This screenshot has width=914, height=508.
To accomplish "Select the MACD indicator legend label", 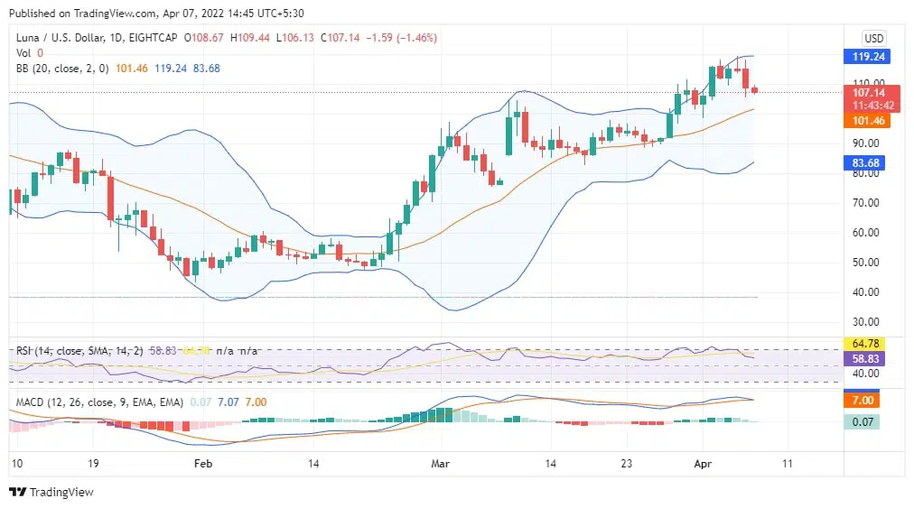I will 99,401.
